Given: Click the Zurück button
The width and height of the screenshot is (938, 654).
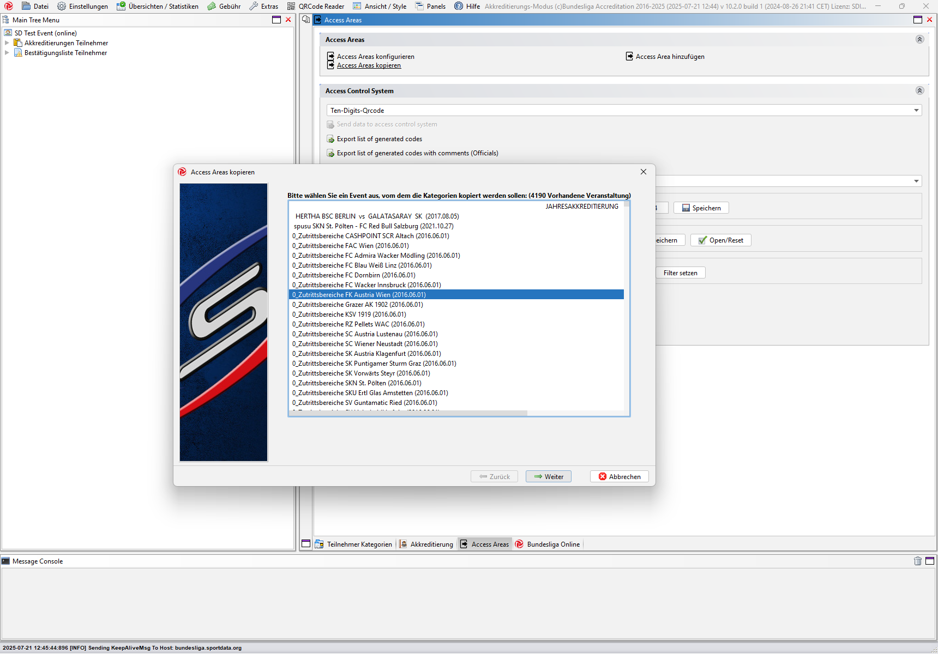Looking at the screenshot, I should 494,476.
